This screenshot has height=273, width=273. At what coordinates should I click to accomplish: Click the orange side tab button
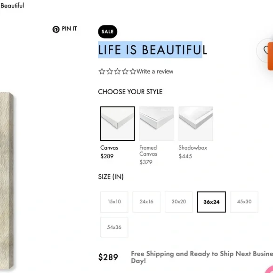click(270, 56)
